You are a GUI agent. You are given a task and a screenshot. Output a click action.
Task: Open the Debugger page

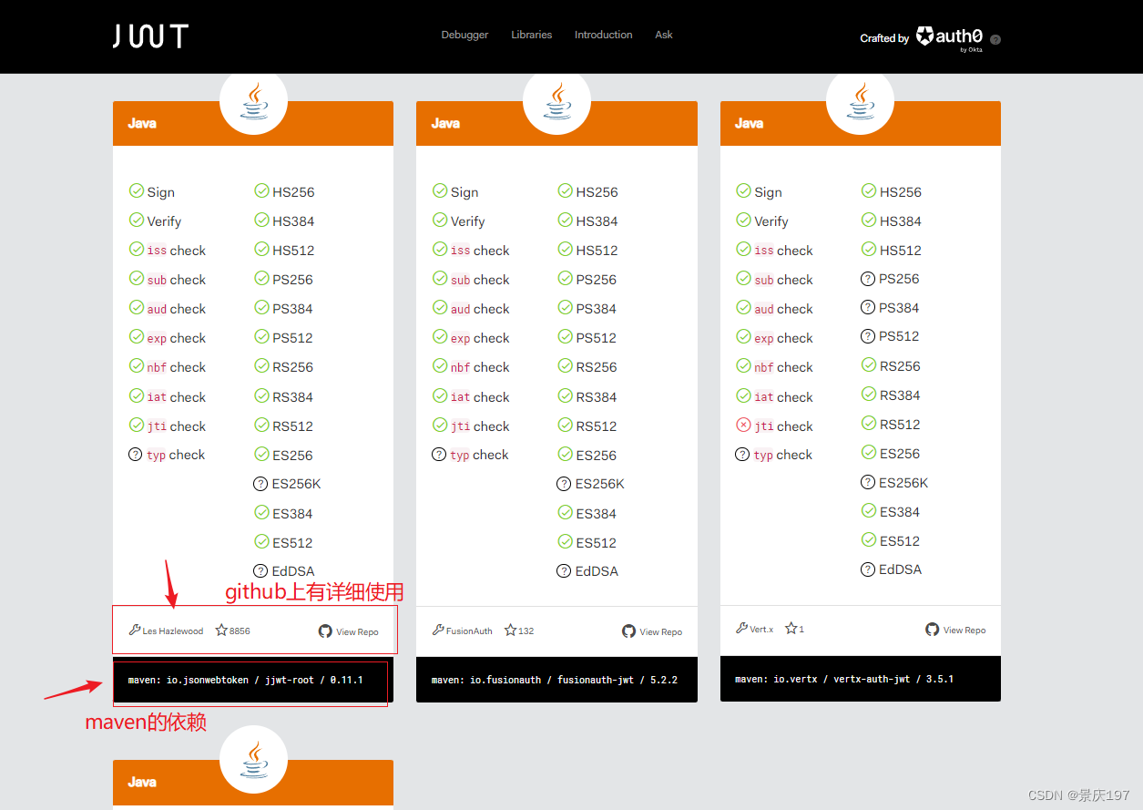coord(464,35)
